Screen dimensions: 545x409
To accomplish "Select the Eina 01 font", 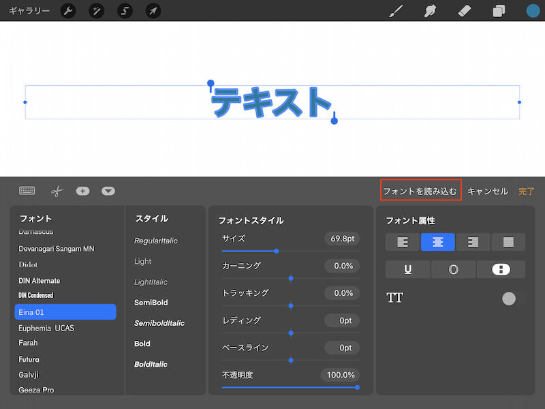I will click(65, 312).
